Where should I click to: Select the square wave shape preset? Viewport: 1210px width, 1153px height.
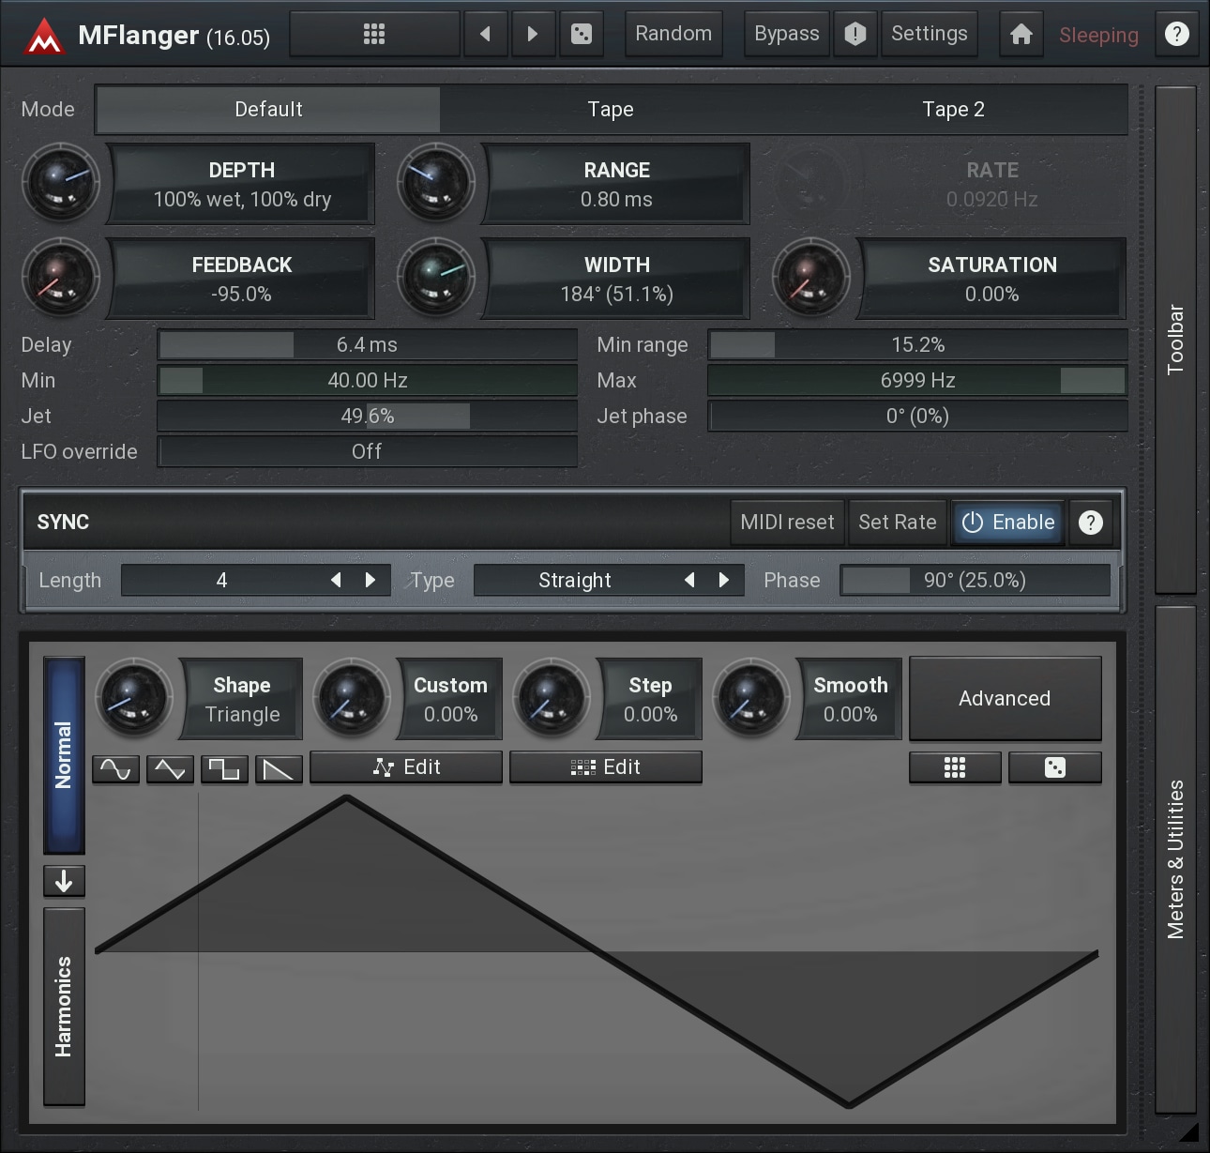(224, 770)
